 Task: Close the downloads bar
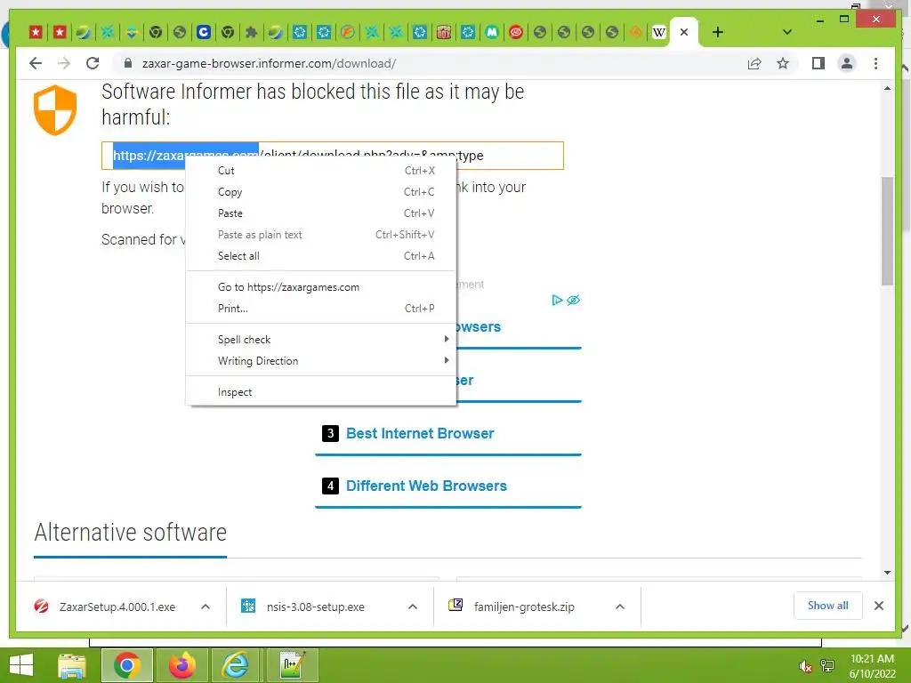point(879,606)
